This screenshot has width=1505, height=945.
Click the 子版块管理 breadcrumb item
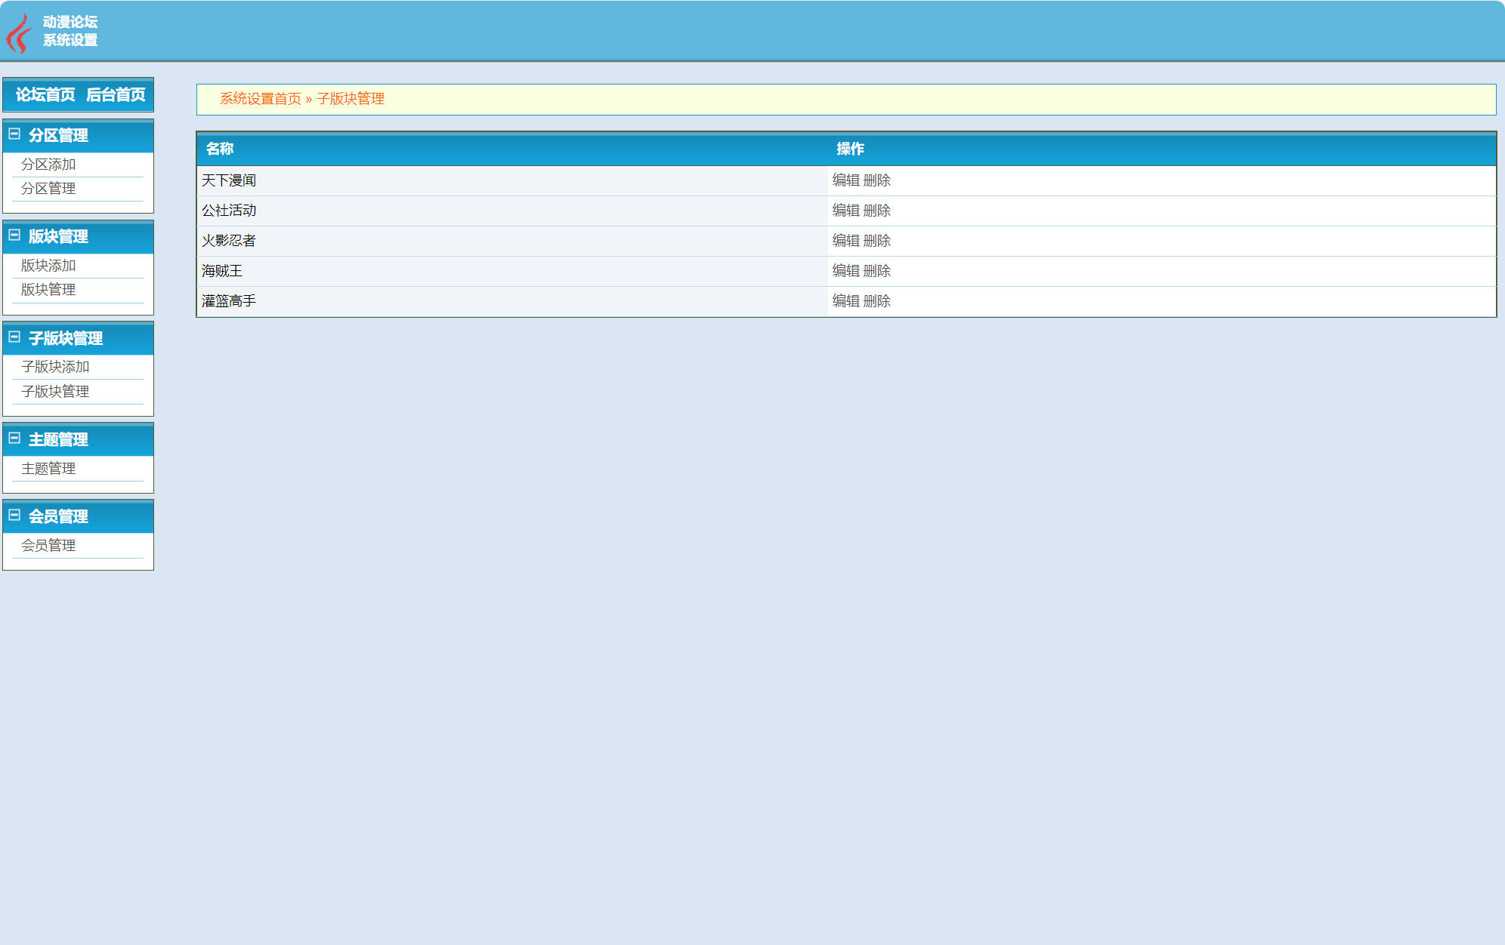(351, 99)
